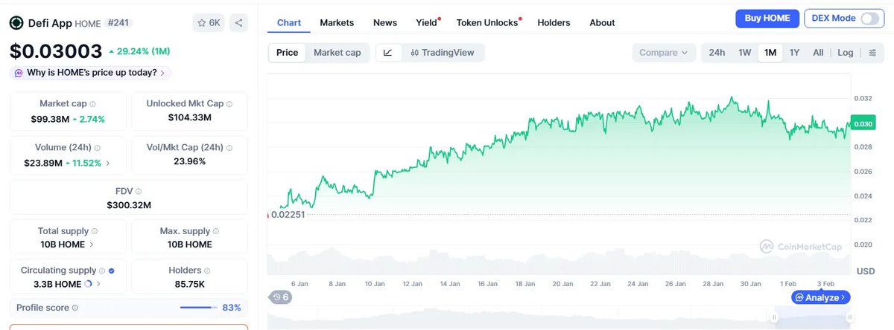This screenshot has width=894, height=330.
Task: Set chart range to All
Action: click(818, 53)
